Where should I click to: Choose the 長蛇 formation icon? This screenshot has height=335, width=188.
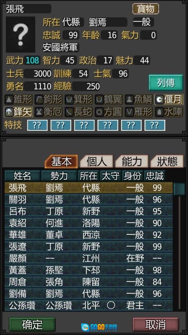coord(79,112)
